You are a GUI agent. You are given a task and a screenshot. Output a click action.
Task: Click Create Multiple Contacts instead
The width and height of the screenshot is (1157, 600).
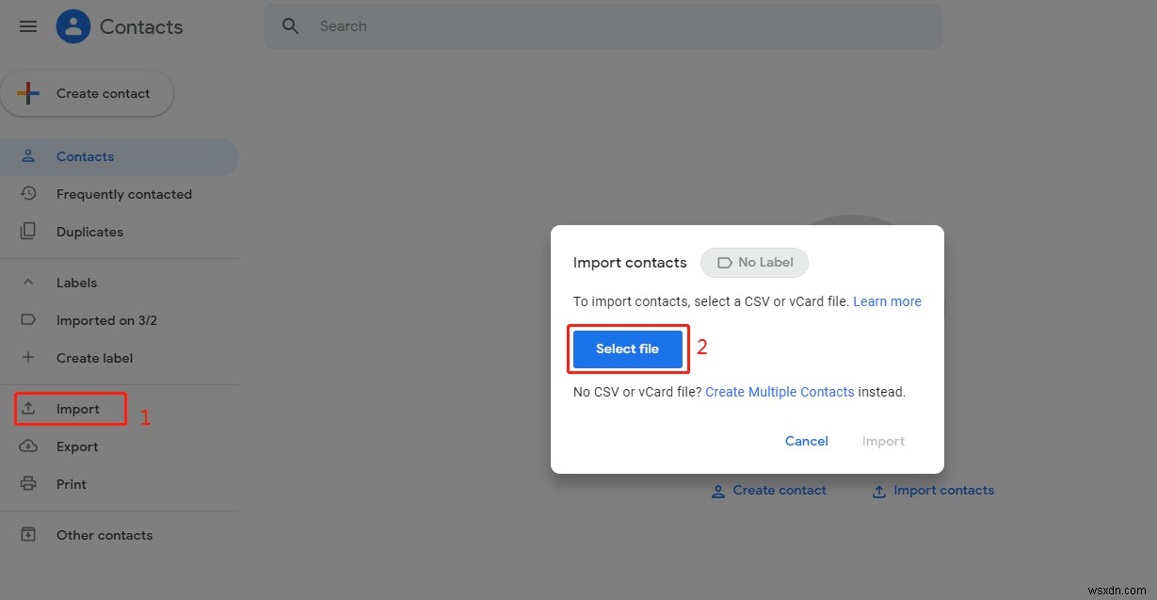[779, 392]
